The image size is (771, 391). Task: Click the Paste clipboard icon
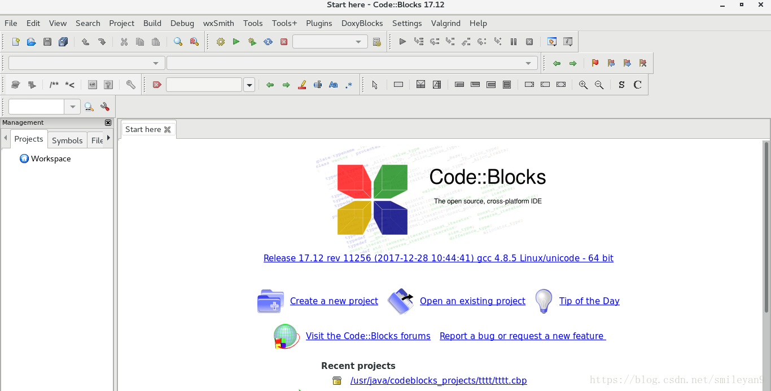(156, 42)
